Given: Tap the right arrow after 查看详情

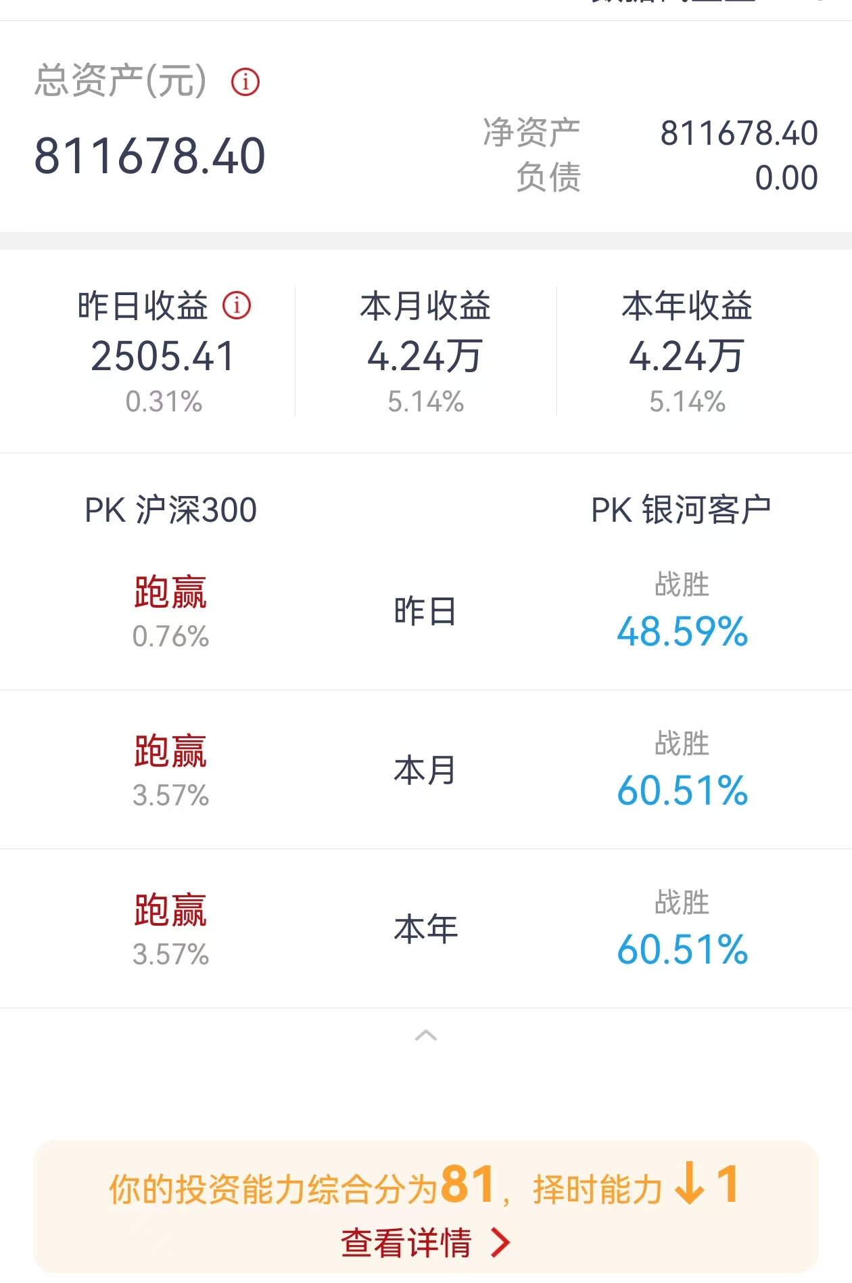Looking at the screenshot, I should point(500,1243).
